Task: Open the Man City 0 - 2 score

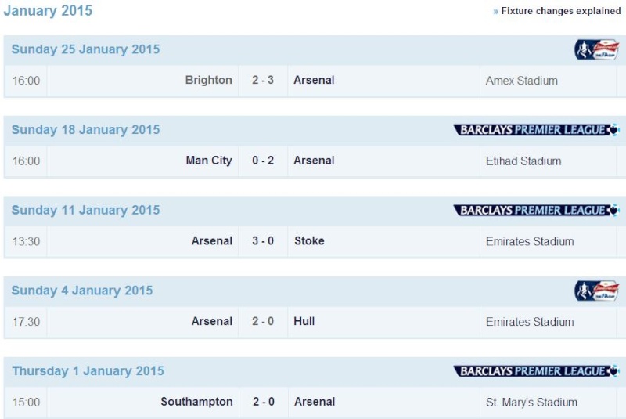Action: coord(263,161)
